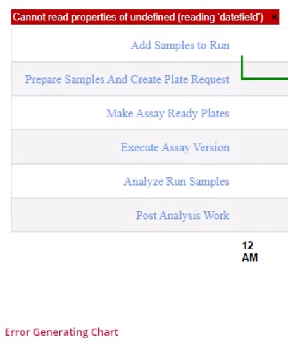Click blank space left of Analyze Run Samples

coord(68,181)
